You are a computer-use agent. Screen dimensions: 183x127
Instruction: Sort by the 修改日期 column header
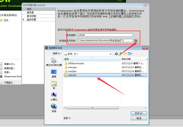point(133,59)
